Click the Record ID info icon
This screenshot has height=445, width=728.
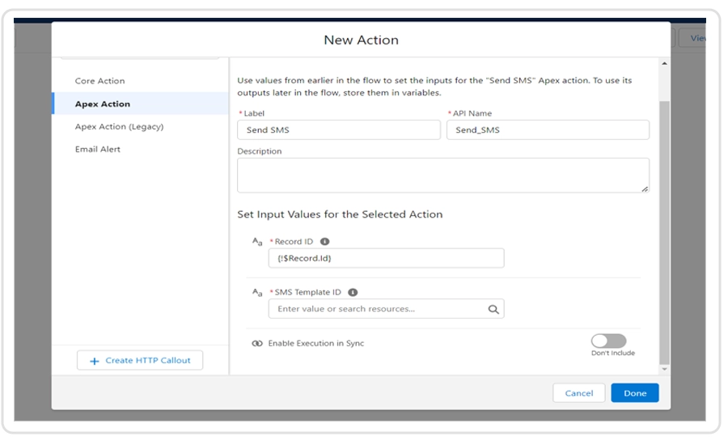tap(325, 242)
